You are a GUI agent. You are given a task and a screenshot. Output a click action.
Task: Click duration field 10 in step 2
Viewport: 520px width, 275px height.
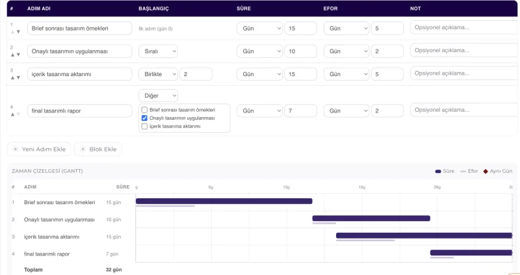(x=300, y=51)
